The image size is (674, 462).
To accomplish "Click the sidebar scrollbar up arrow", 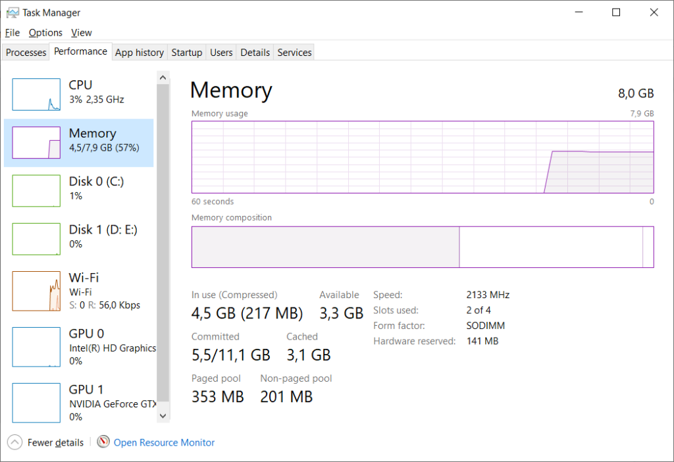I will click(163, 78).
